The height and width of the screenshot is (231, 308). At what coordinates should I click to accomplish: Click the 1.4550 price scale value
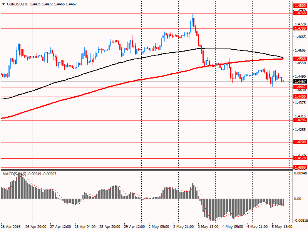click(301, 63)
